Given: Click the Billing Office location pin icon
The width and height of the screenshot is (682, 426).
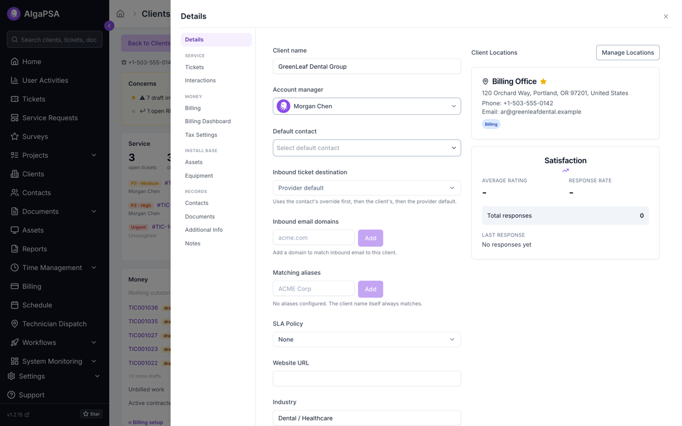Looking at the screenshot, I should click(x=485, y=82).
